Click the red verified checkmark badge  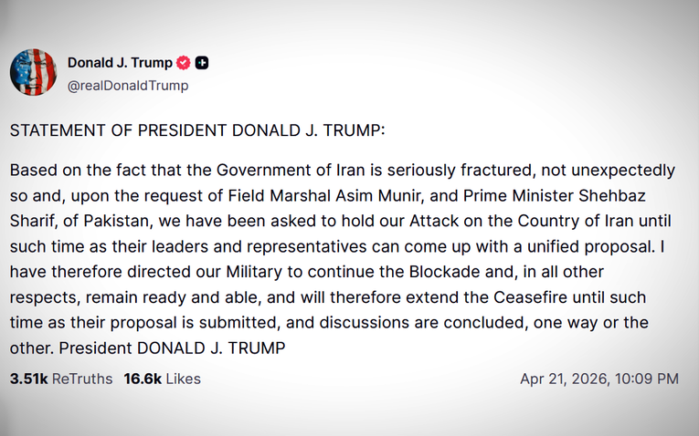click(x=184, y=63)
